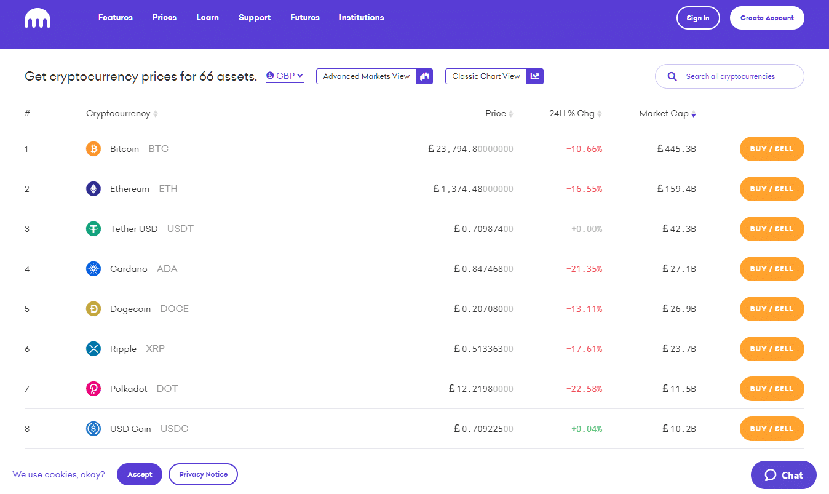Open the GBP currency dropdown
Viewport: 829px width, 494px height.
tap(285, 76)
